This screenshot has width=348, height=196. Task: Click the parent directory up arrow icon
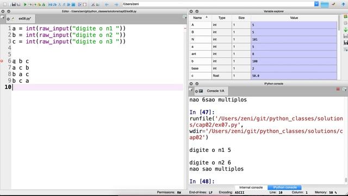343,4
